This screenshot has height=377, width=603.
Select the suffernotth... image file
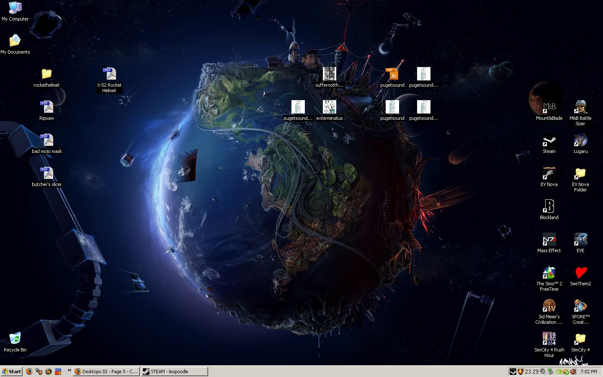pos(330,77)
